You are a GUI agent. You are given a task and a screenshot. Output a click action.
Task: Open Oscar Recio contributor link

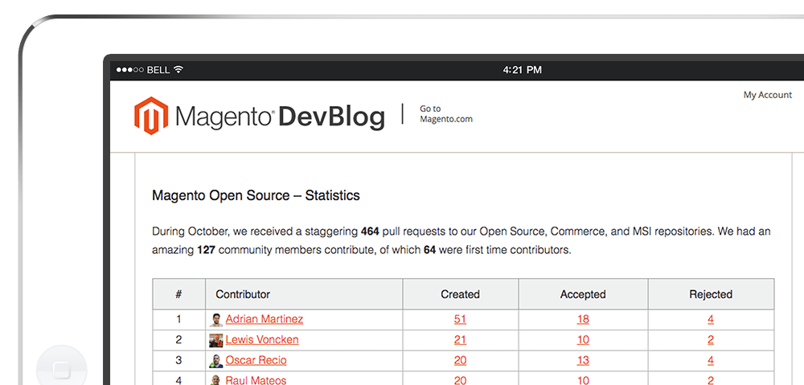(256, 360)
